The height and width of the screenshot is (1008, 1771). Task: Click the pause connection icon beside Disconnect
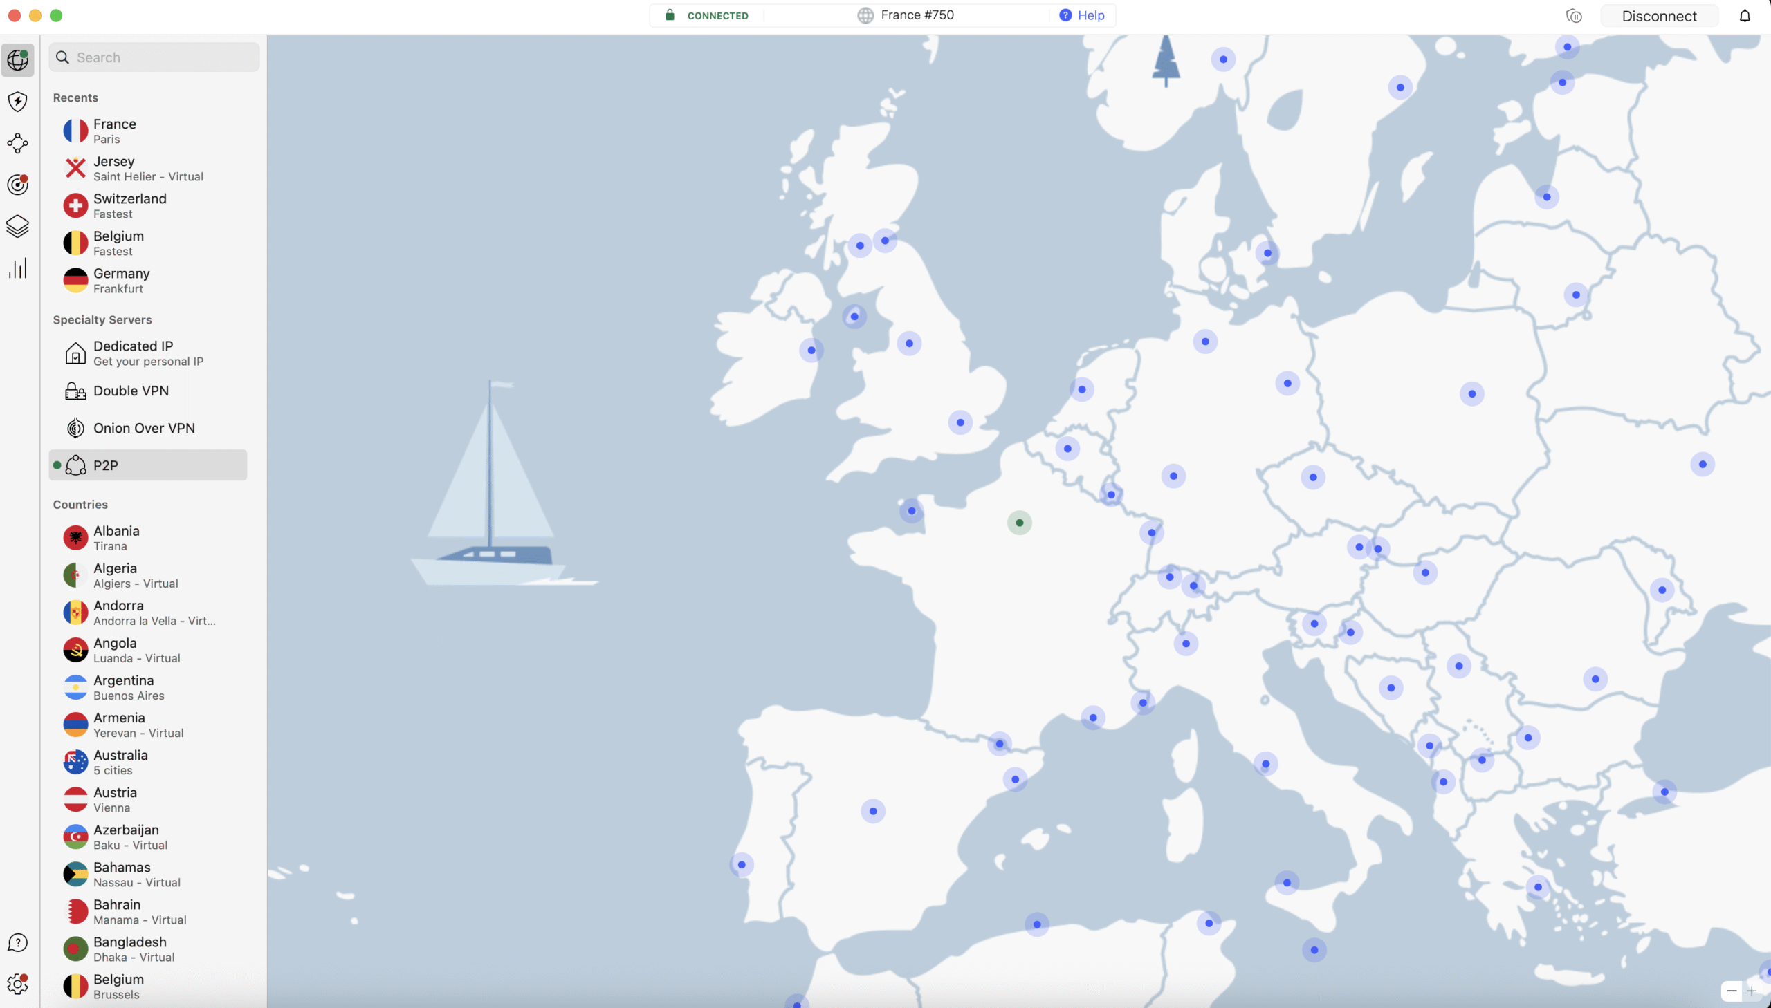tap(1575, 16)
